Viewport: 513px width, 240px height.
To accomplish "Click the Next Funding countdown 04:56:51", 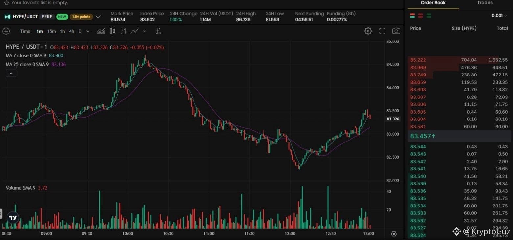I will [x=304, y=20].
